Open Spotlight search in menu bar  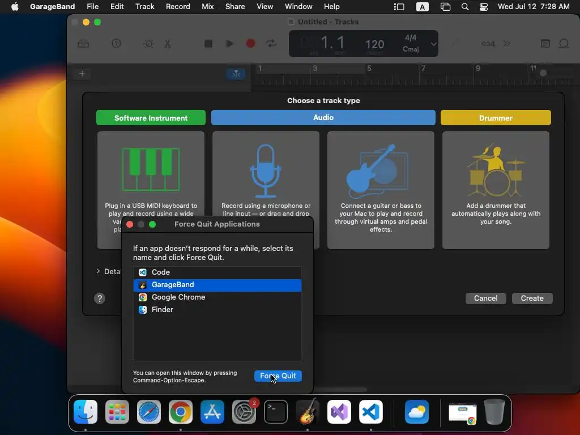click(x=465, y=7)
